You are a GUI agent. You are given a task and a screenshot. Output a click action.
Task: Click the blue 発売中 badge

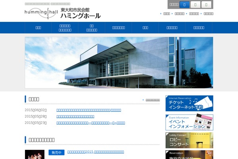coord(56,153)
